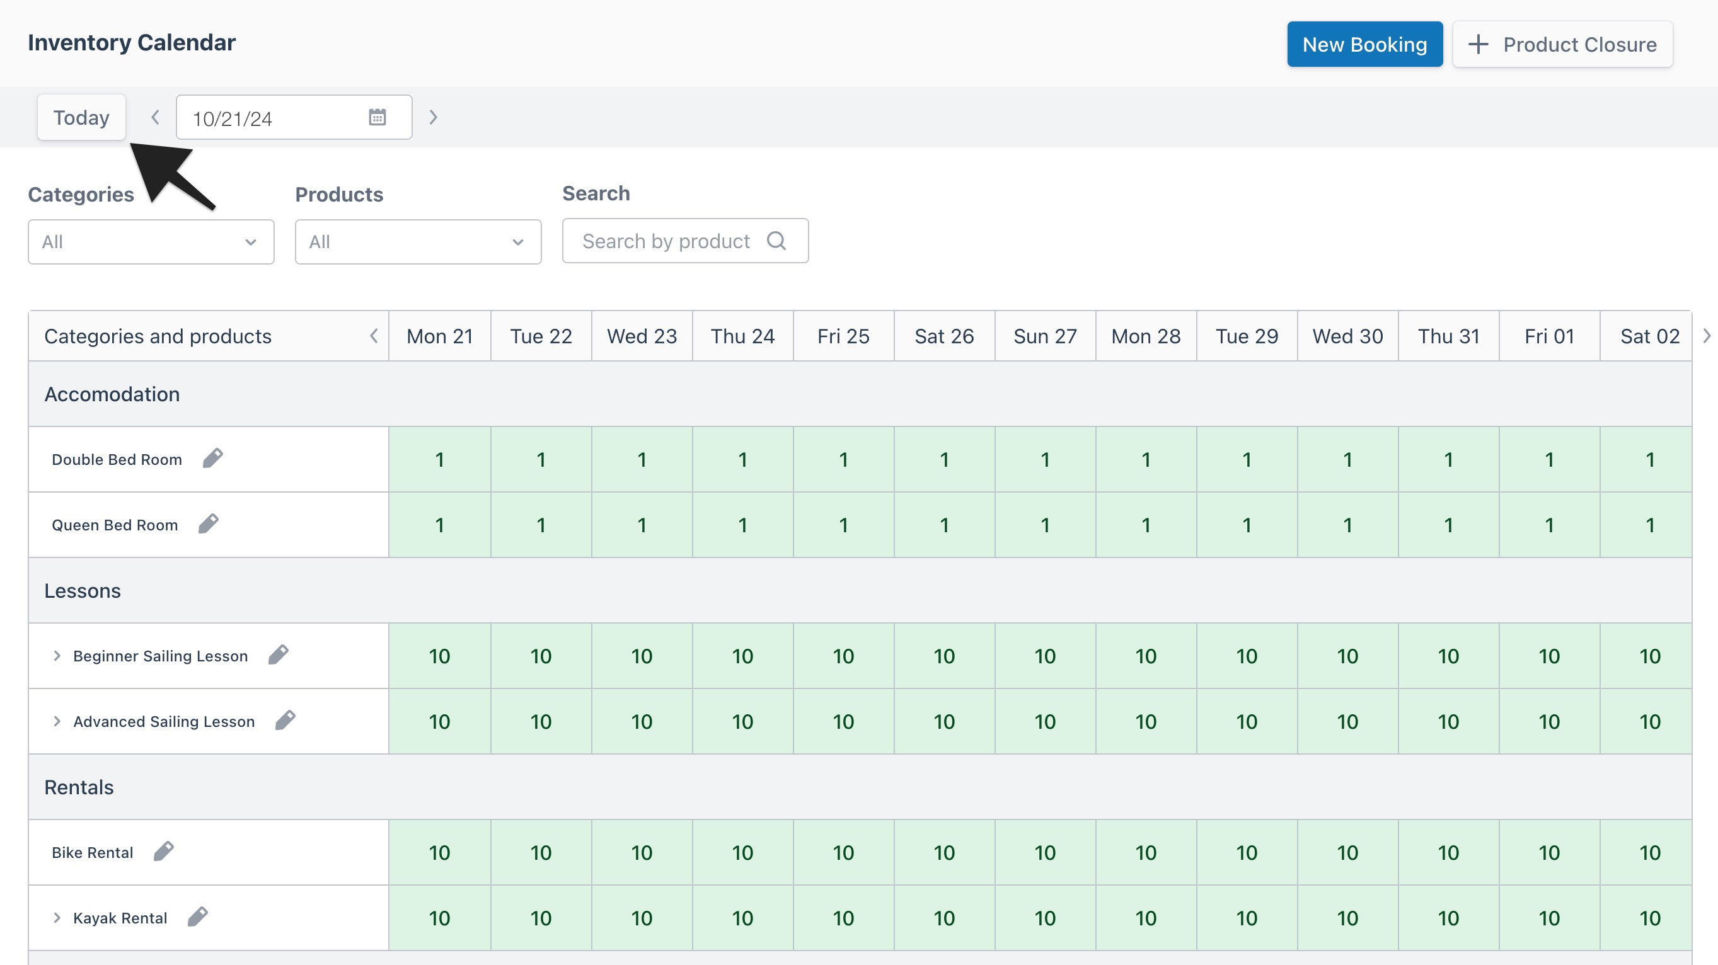Click Advanced Sailing Lesson availability on Tue 22

coord(541,721)
